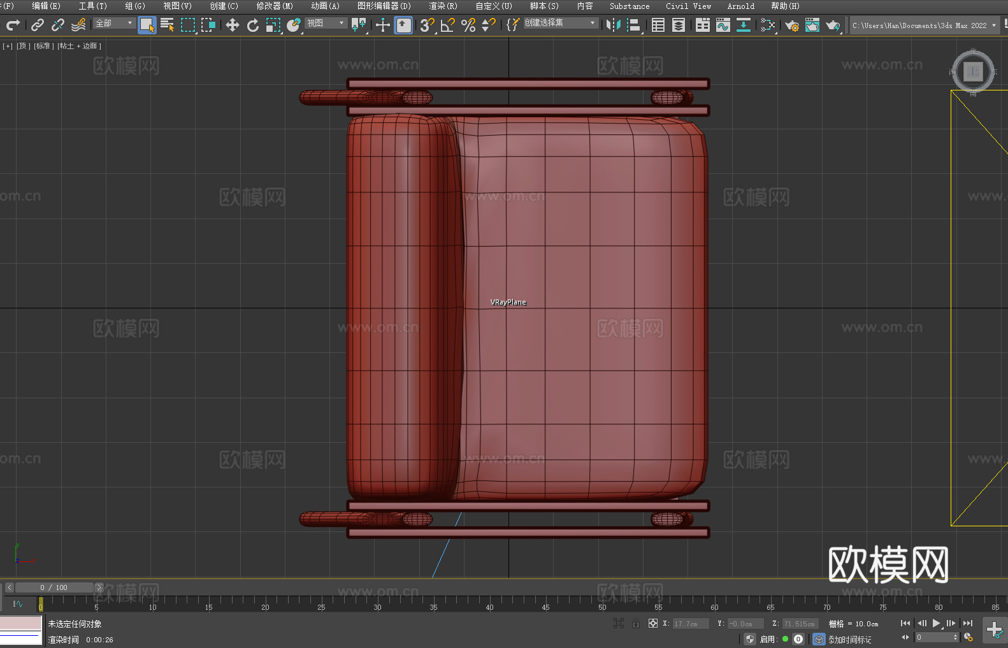The height and width of the screenshot is (648, 1008).
Task: Open the Schematic View icon
Action: pos(744,25)
